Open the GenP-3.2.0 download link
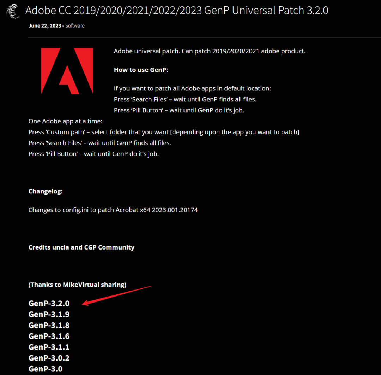381x375 pixels. [49, 303]
